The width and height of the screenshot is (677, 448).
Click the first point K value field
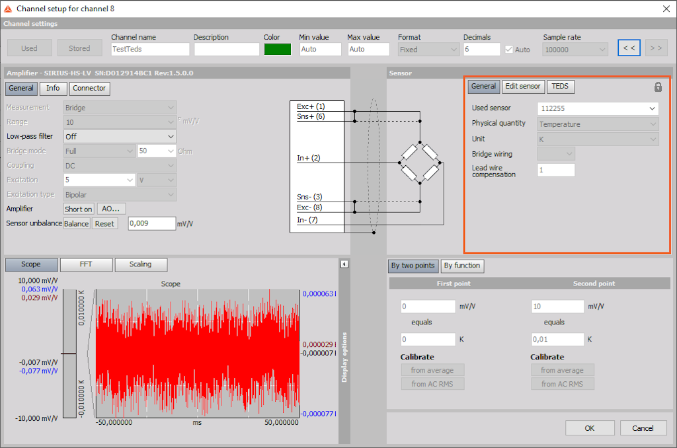[x=428, y=339]
